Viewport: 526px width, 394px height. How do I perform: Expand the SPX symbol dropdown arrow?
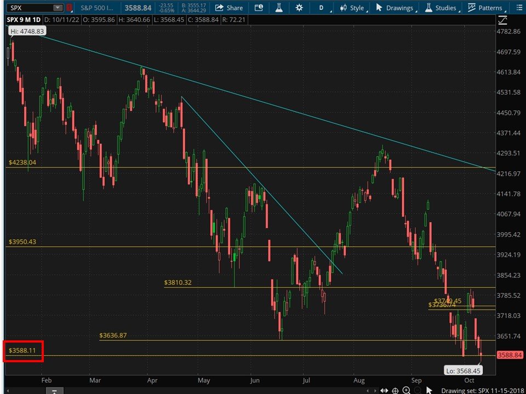58,8
